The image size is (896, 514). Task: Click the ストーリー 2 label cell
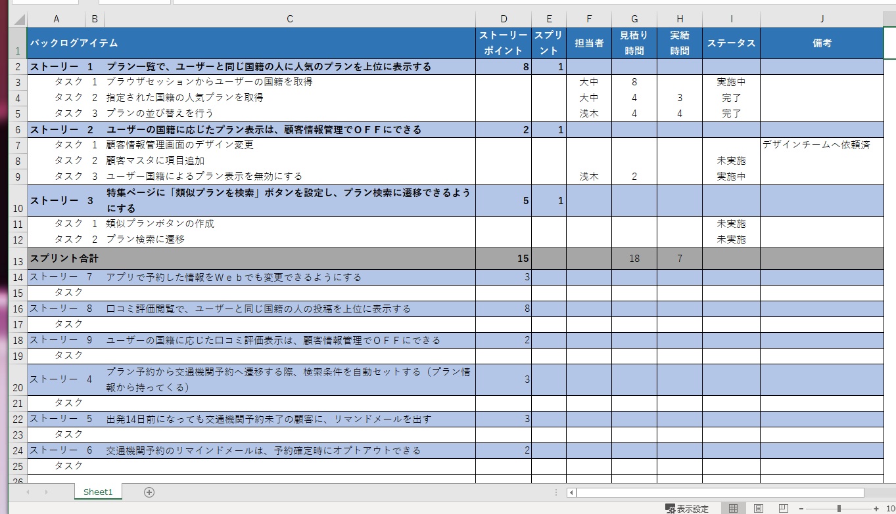[x=56, y=130]
